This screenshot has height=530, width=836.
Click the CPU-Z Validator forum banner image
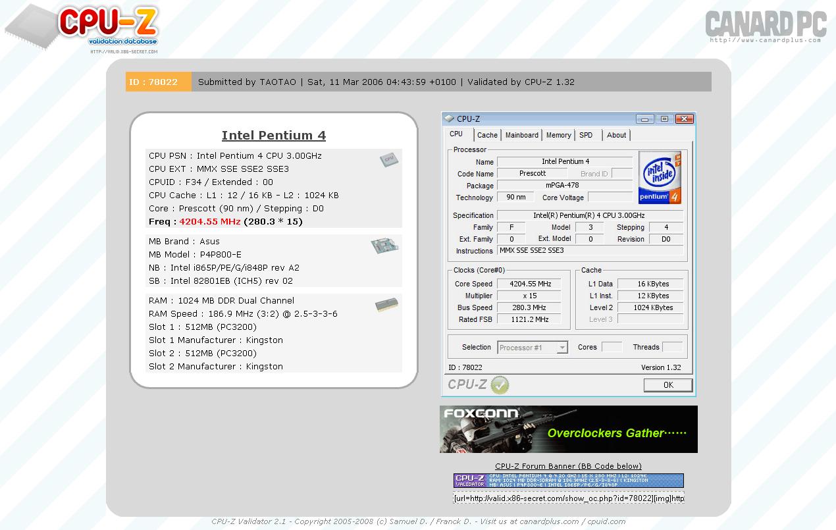tap(568, 480)
